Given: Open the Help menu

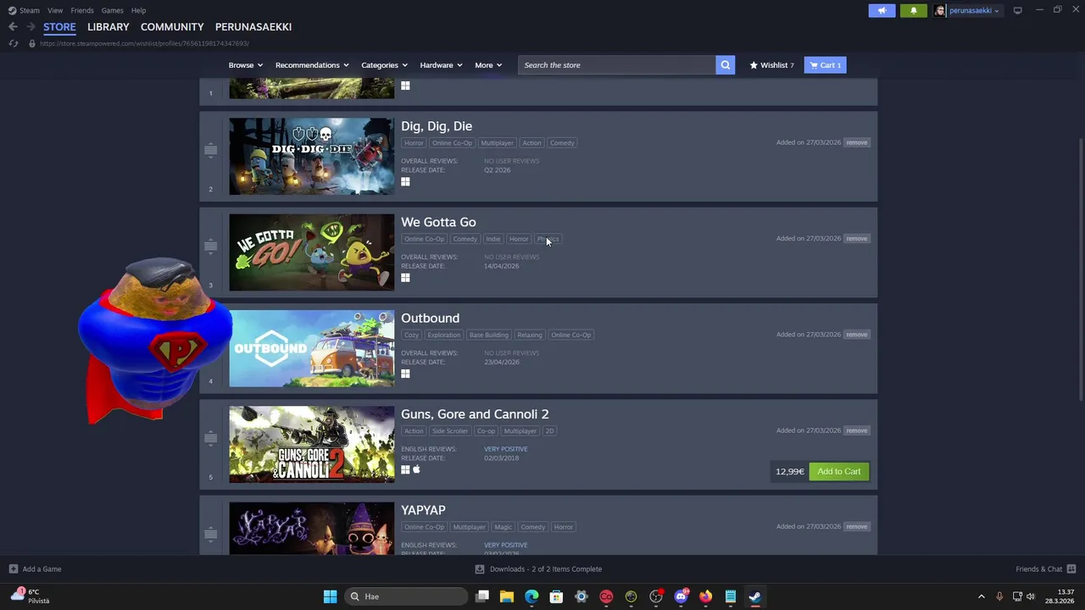Looking at the screenshot, I should point(138,10).
